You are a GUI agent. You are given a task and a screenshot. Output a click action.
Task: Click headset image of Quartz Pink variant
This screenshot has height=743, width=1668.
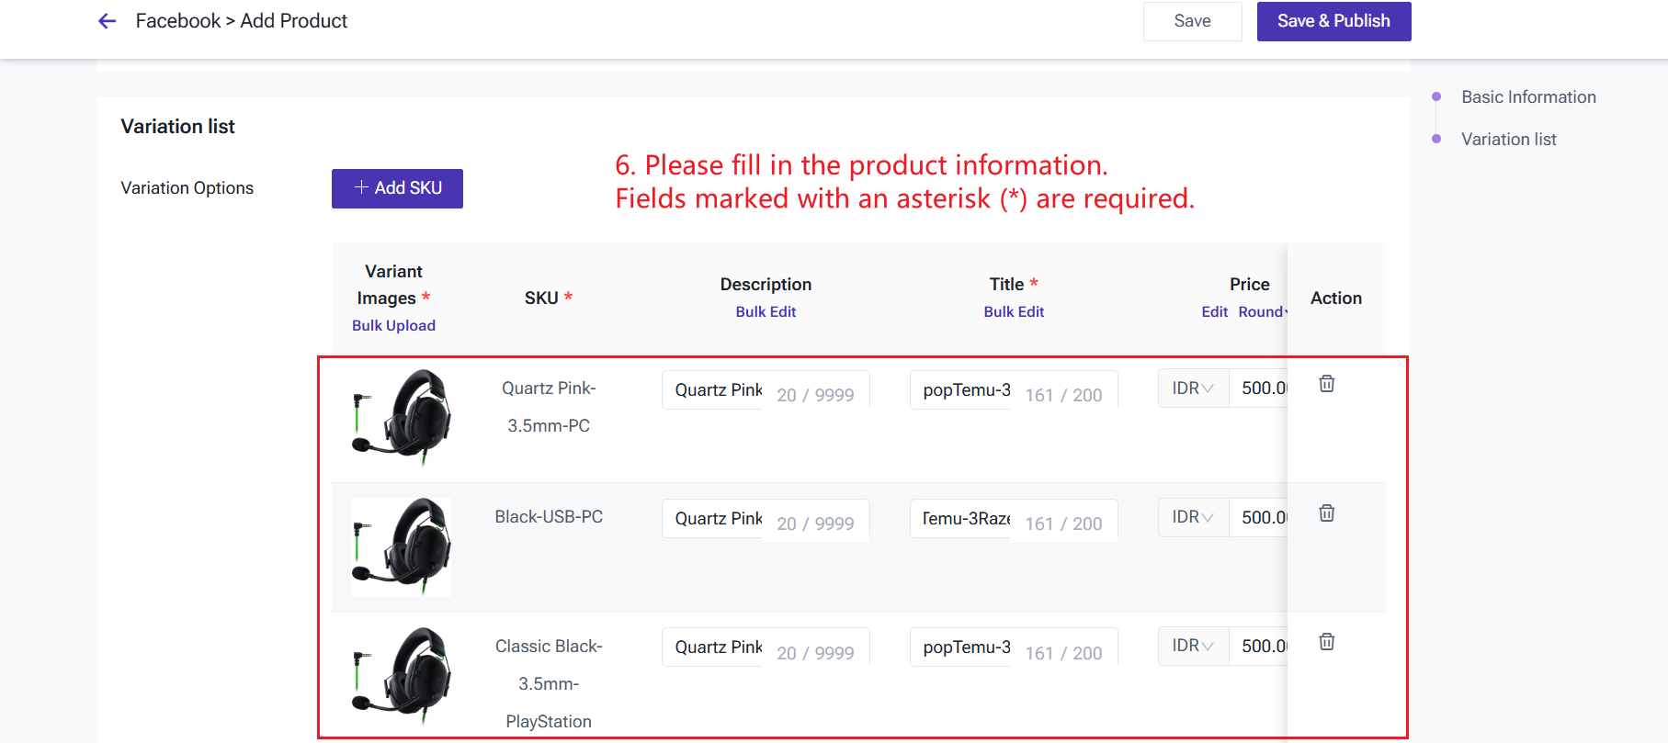tap(402, 418)
